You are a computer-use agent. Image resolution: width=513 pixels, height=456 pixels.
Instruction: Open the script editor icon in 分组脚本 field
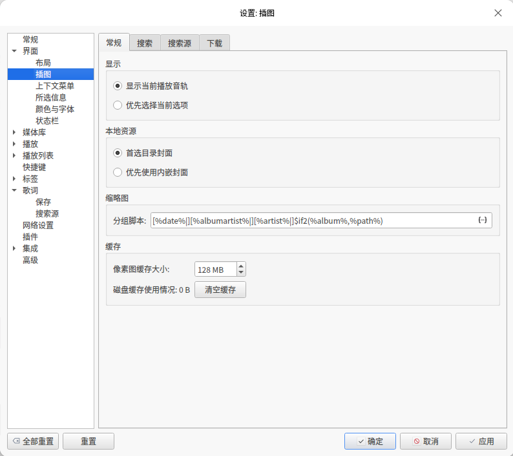(x=483, y=220)
